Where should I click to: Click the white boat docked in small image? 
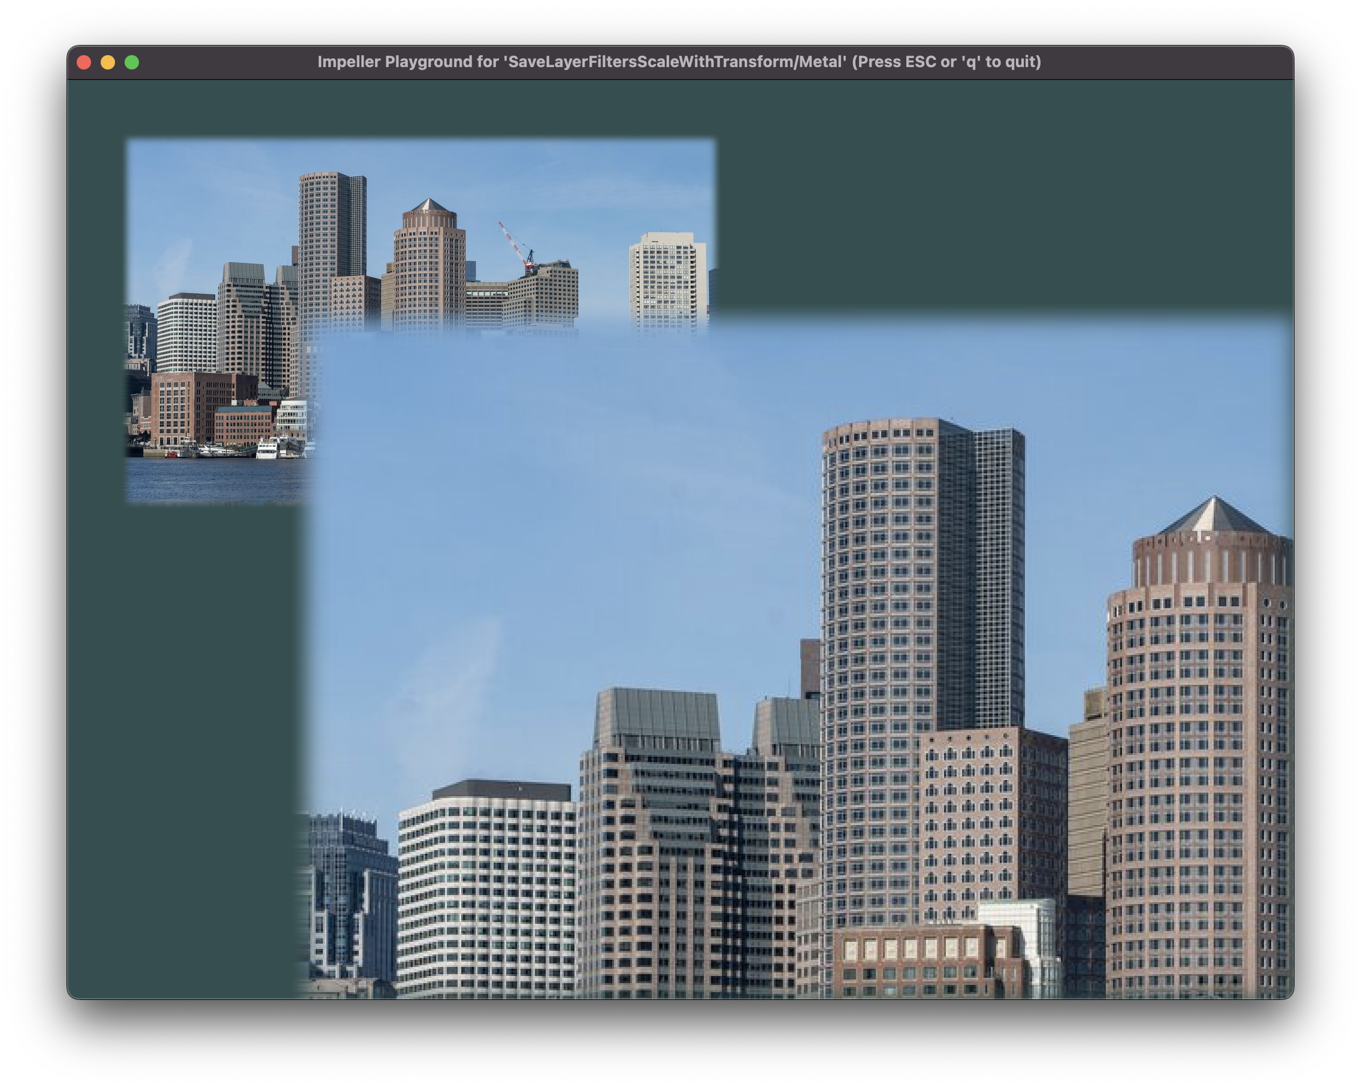(268, 449)
